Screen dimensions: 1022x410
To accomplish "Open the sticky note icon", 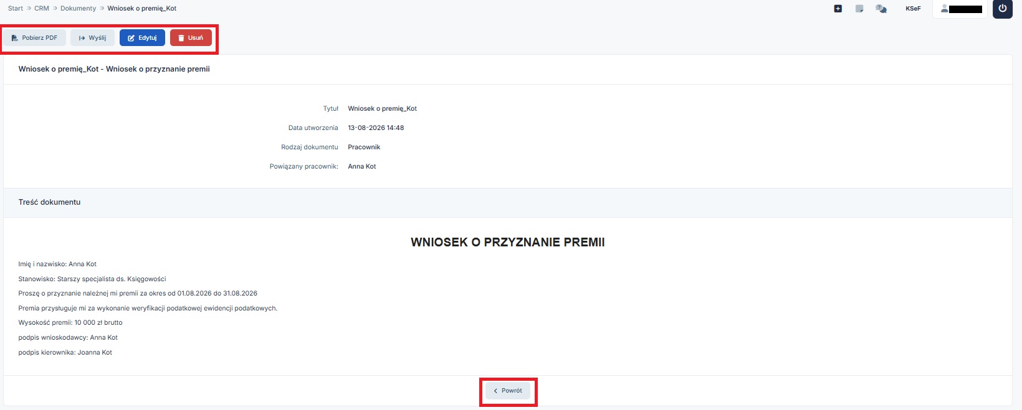I will [x=859, y=9].
